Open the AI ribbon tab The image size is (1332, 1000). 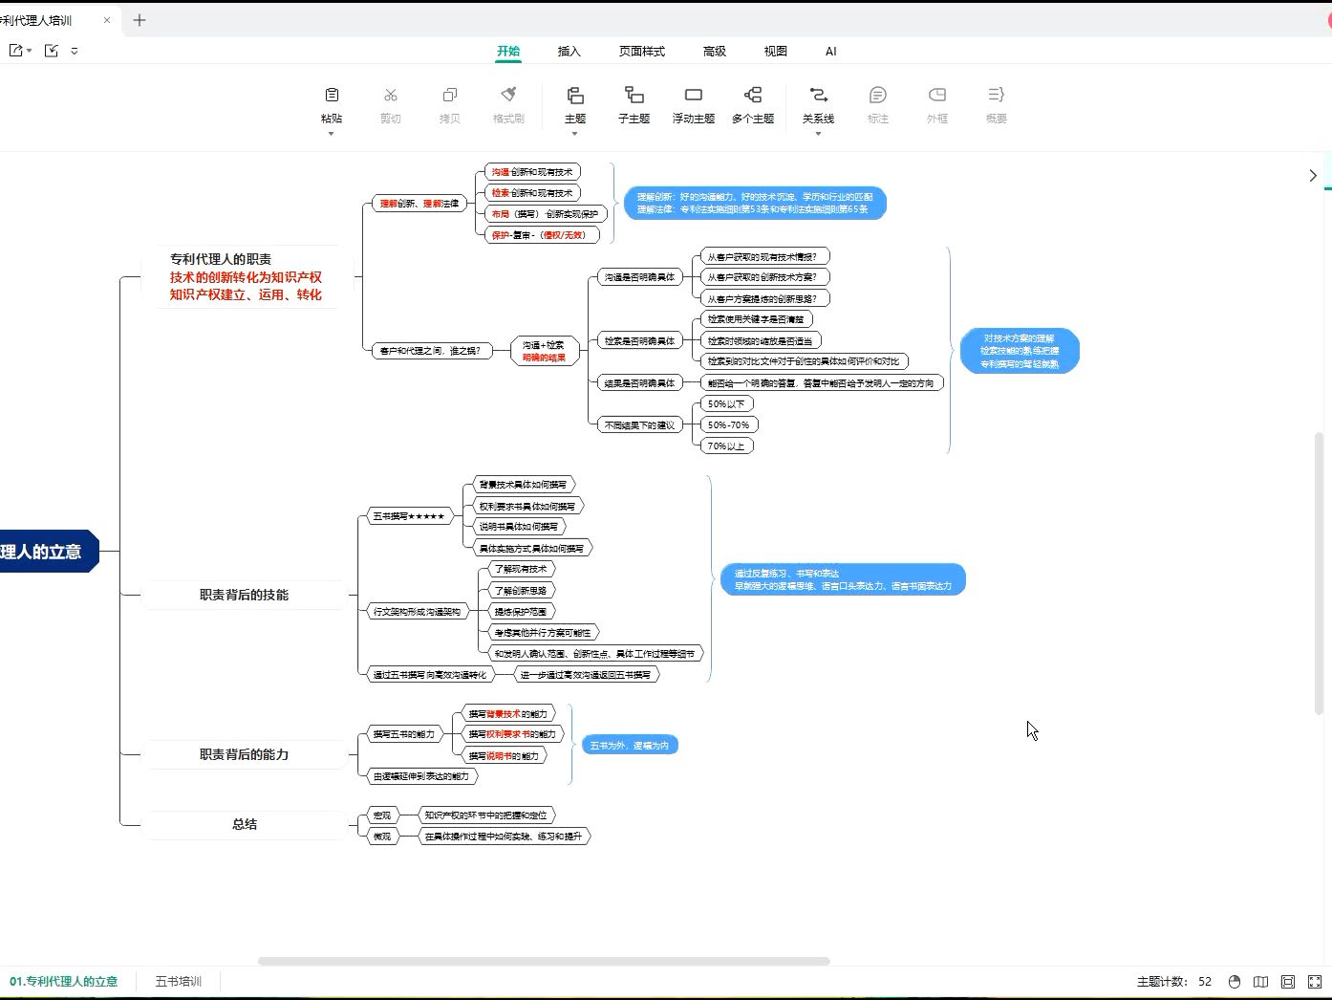click(x=831, y=52)
